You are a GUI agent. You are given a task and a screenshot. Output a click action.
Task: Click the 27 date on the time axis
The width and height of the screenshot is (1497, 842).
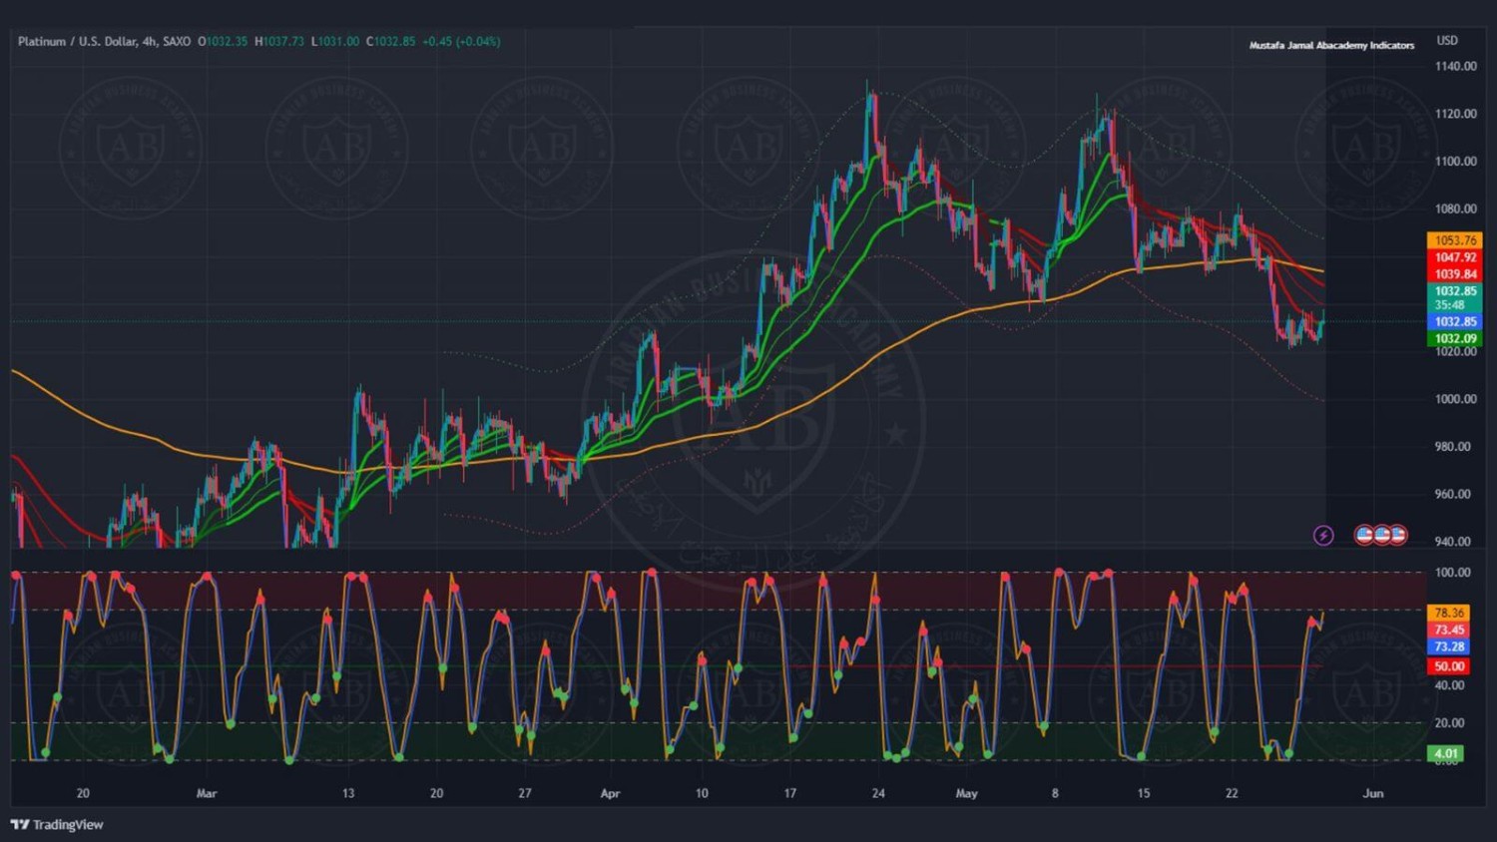[x=525, y=794]
